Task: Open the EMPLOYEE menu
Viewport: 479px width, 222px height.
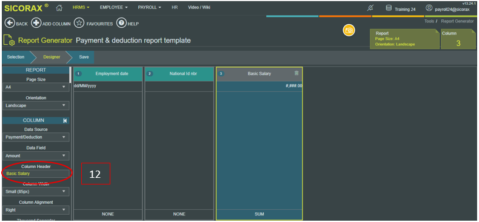Action: click(113, 7)
